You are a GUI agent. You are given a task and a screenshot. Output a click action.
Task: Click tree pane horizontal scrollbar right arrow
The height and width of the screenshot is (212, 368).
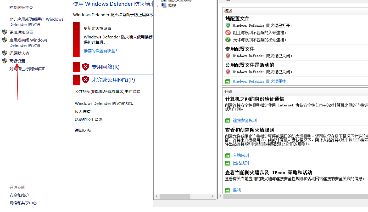[213, 196]
